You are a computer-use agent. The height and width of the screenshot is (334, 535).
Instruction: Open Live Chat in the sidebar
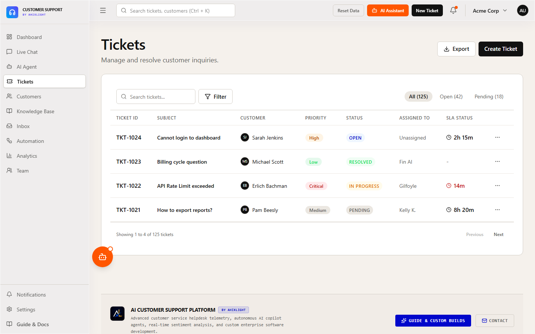[x=45, y=52]
